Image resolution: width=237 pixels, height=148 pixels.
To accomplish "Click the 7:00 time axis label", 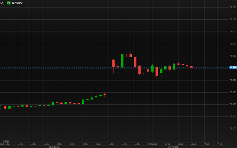I will pos(207,144).
